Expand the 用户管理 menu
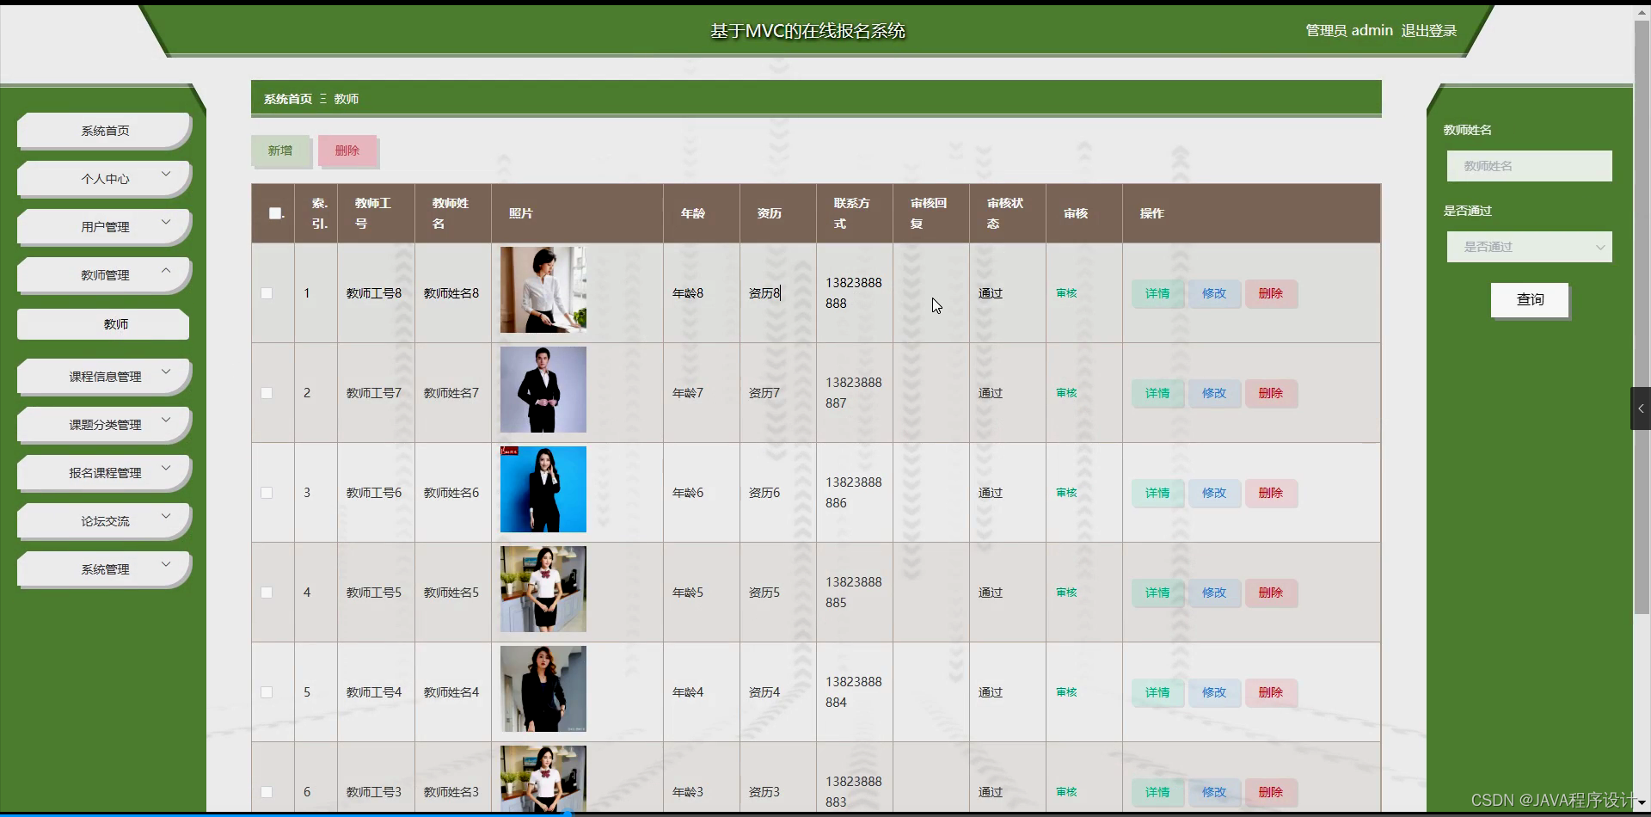1651x817 pixels. pos(103,226)
